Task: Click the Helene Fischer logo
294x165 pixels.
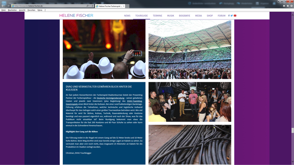Action: (76, 16)
